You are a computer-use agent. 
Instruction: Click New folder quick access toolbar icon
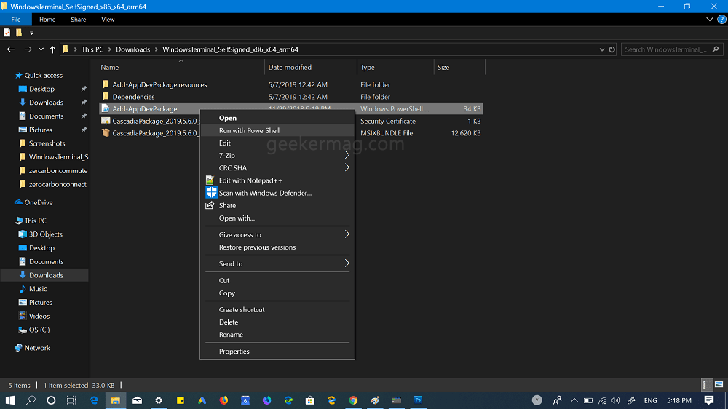[19, 33]
